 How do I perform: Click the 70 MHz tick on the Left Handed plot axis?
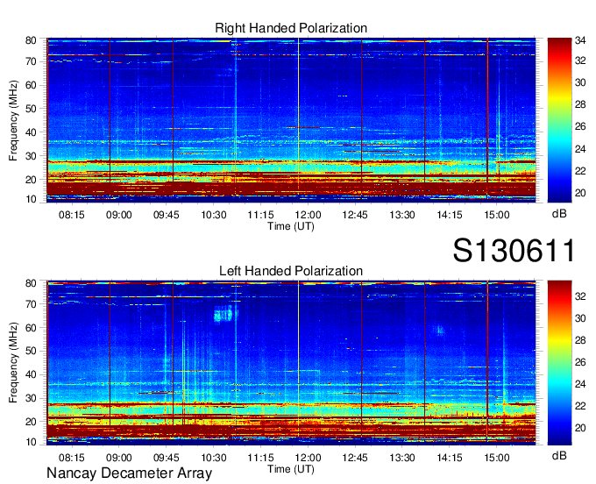pyautogui.click(x=31, y=304)
